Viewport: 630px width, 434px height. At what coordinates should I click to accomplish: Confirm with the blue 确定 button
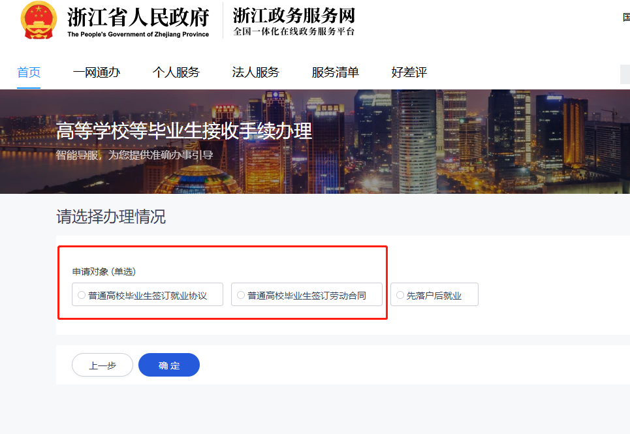click(169, 365)
